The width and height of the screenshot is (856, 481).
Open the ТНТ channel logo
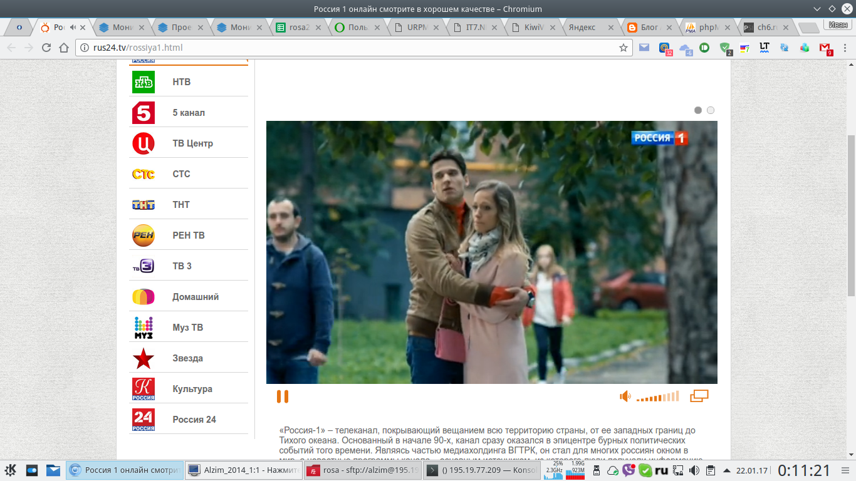point(144,205)
